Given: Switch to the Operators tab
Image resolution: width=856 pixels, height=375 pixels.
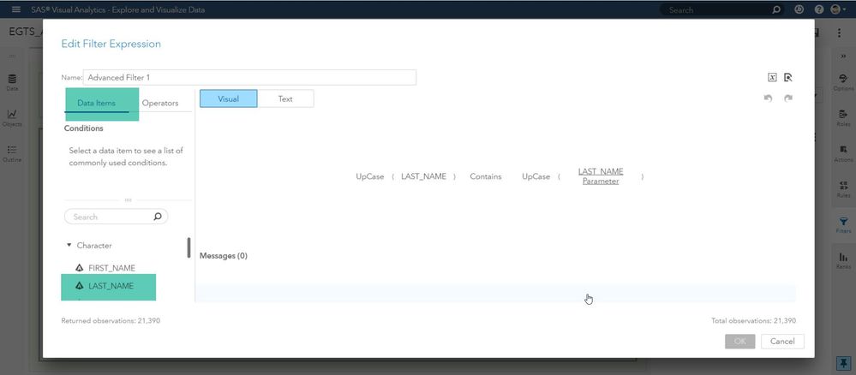Looking at the screenshot, I should click(x=160, y=103).
